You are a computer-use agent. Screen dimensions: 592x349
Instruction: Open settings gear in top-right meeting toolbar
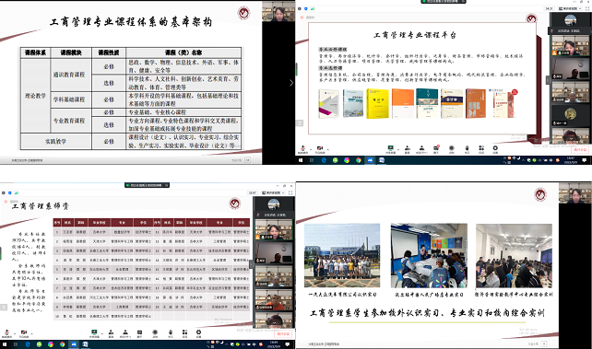click(x=495, y=148)
